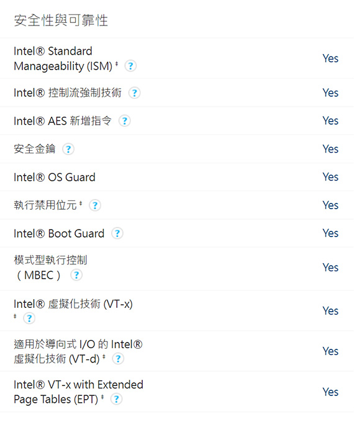The height and width of the screenshot is (422, 354).
Task: Click help icon next to Intel 控制流強制技術
Action: point(134,93)
